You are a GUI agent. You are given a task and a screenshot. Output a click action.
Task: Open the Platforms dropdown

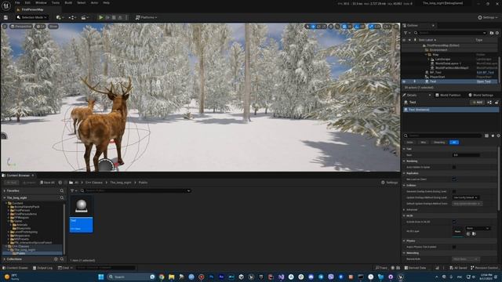point(147,17)
